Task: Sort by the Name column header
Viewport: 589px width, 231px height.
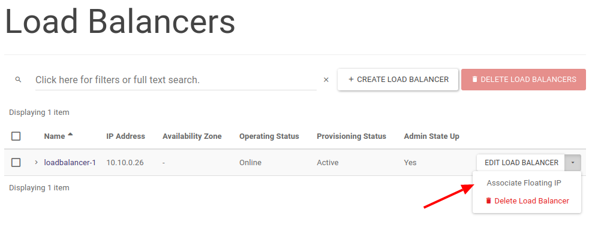Action: click(55, 136)
